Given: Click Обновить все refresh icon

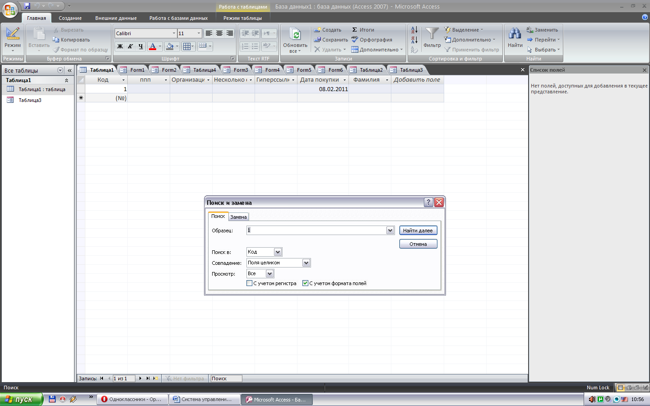Looking at the screenshot, I should click(295, 34).
